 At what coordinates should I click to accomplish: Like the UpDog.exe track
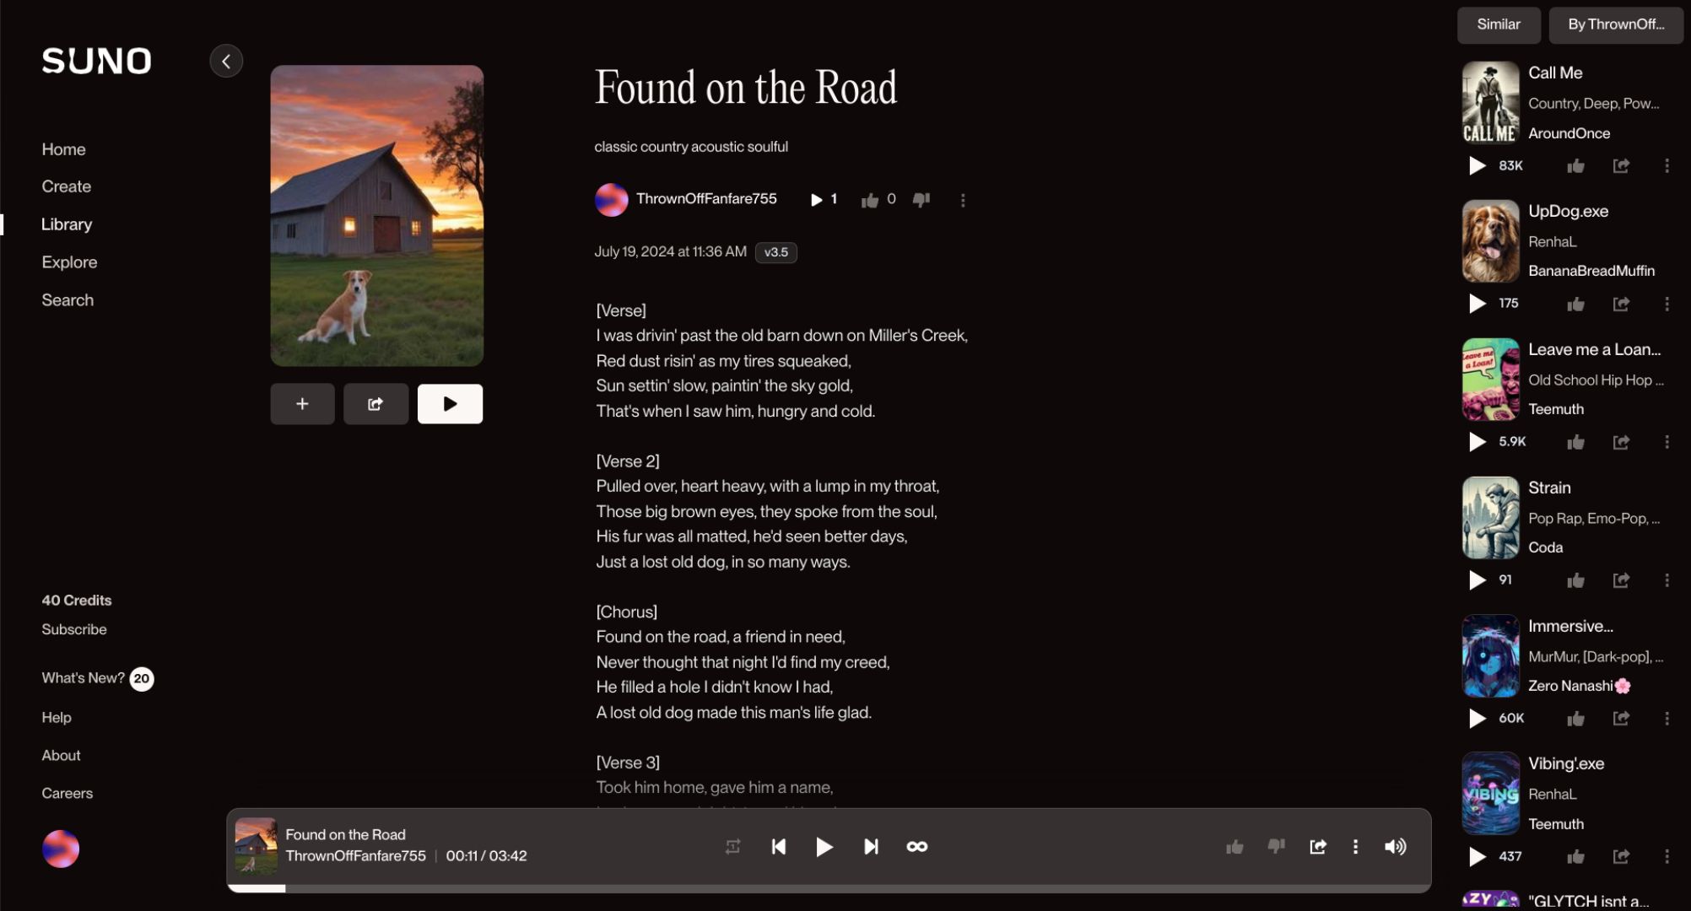1575,305
